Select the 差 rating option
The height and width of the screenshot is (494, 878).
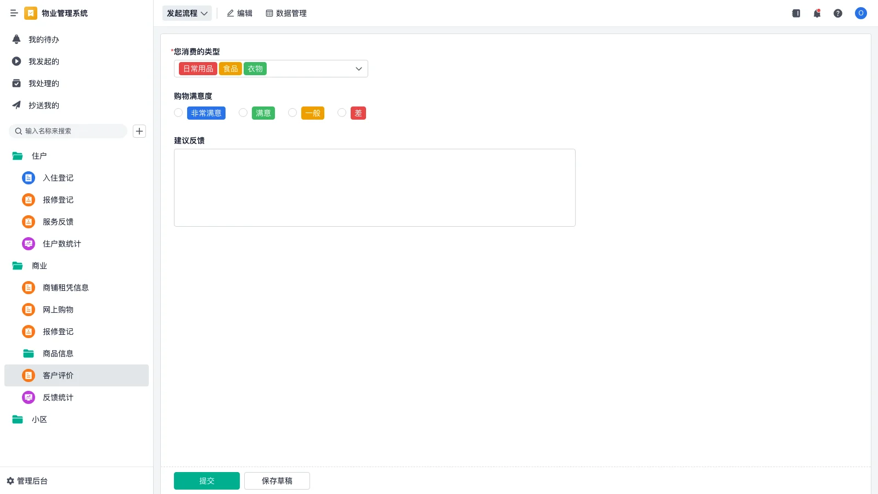point(342,113)
